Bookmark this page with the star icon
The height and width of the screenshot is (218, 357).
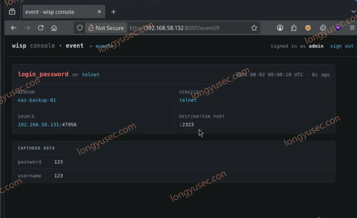[254, 28]
